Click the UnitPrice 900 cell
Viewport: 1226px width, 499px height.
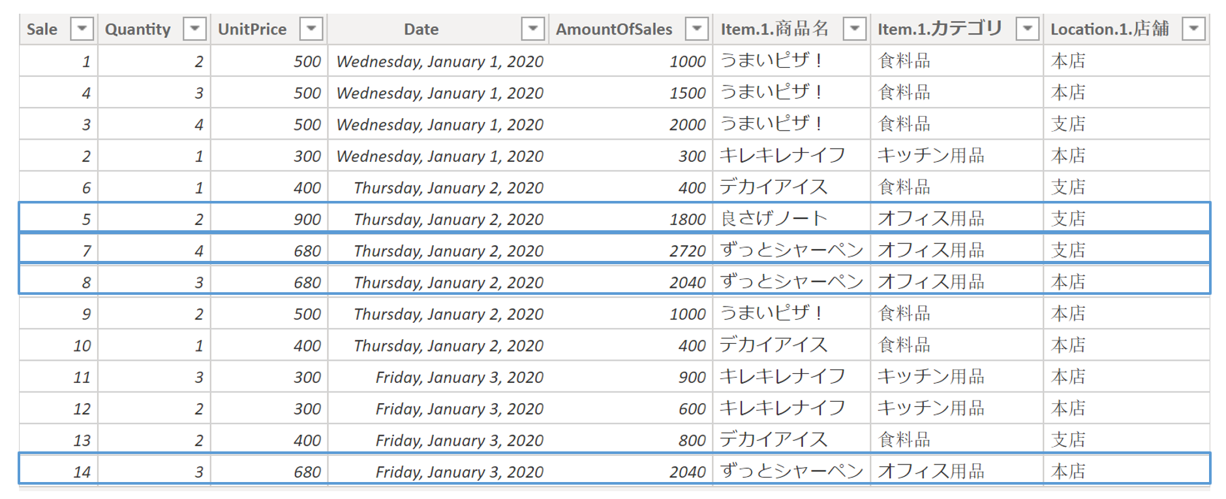pos(307,219)
